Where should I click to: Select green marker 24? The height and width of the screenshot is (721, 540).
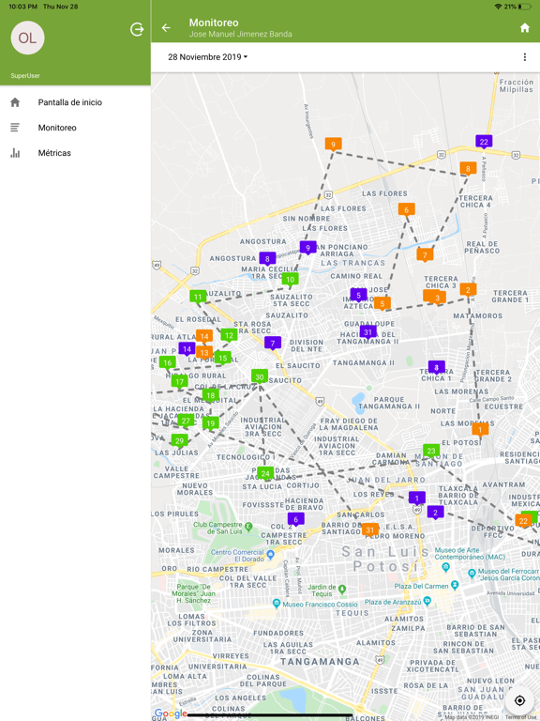[265, 473]
